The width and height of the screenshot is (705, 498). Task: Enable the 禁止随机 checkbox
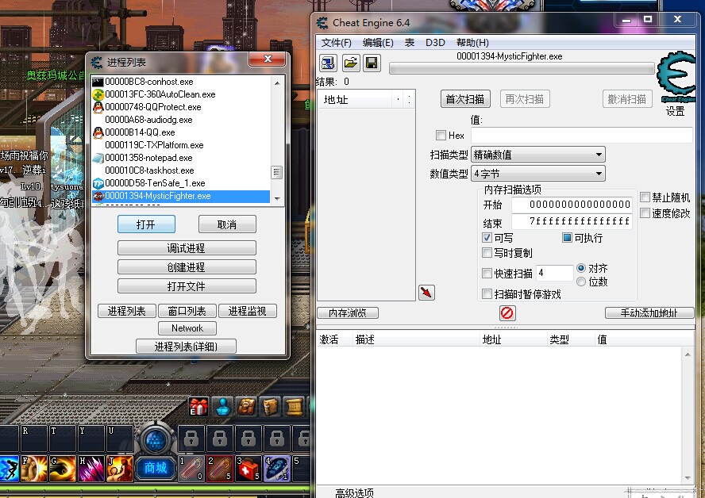(x=645, y=197)
